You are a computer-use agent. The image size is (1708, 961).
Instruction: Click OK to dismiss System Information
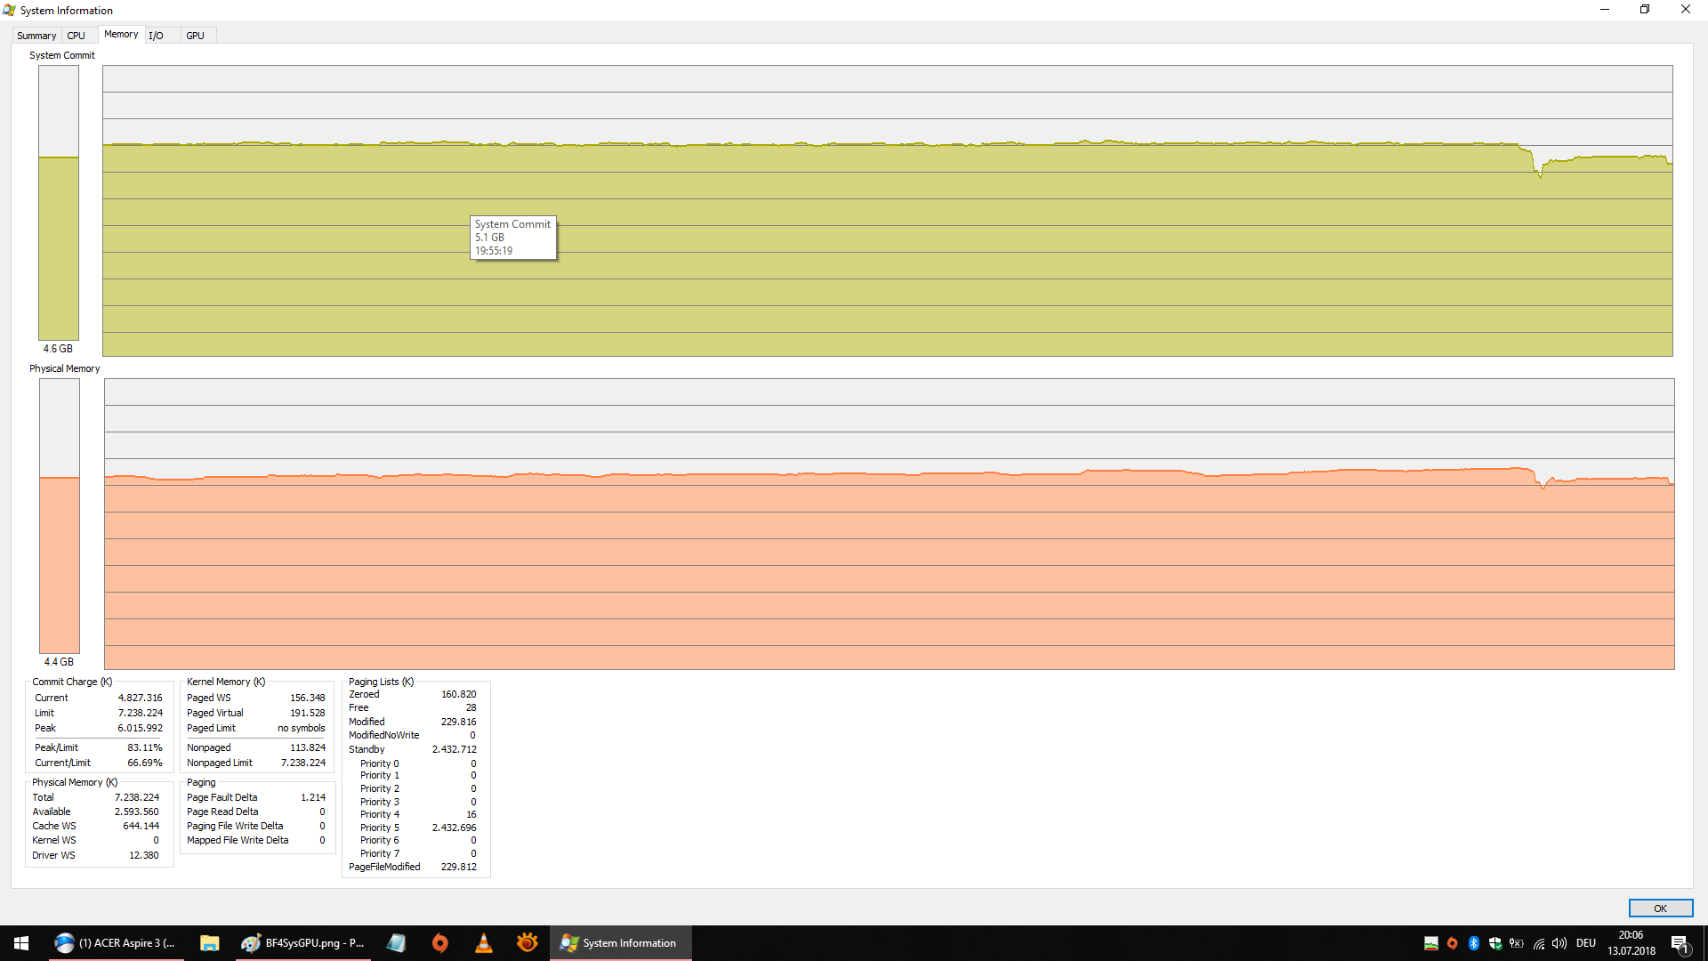click(x=1660, y=909)
